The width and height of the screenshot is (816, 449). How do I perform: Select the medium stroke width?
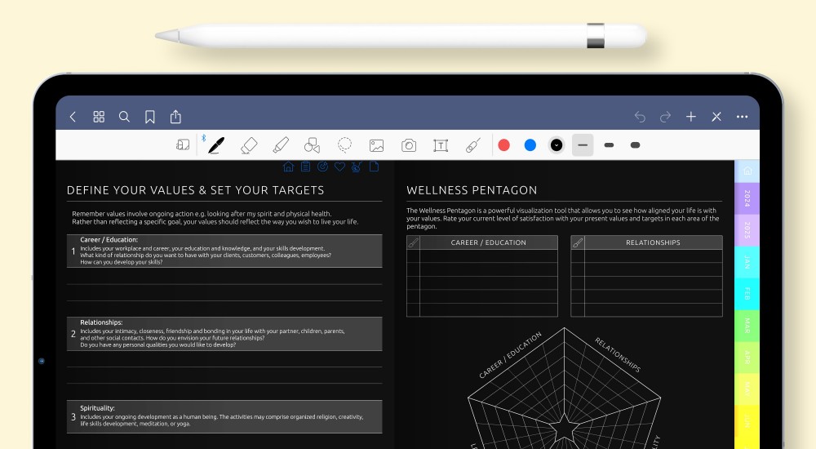(609, 144)
